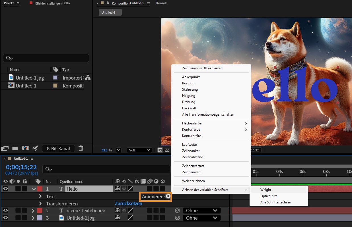Collapse the Hello layer chevron

34,189
